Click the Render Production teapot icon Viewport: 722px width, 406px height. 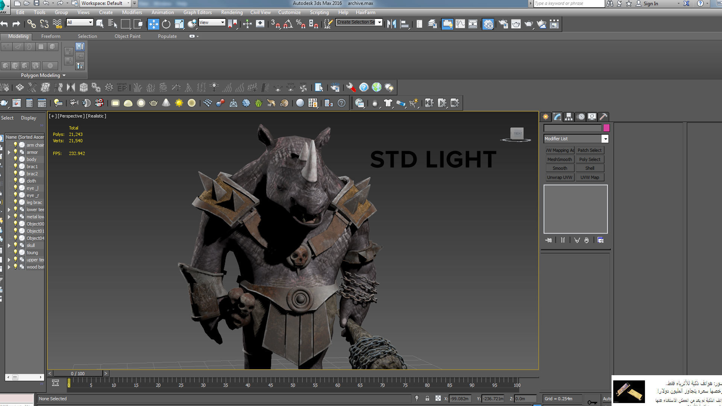click(x=529, y=24)
